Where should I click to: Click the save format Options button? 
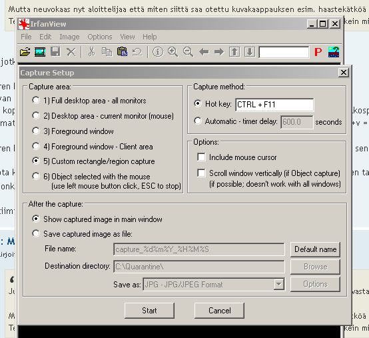[315, 284]
